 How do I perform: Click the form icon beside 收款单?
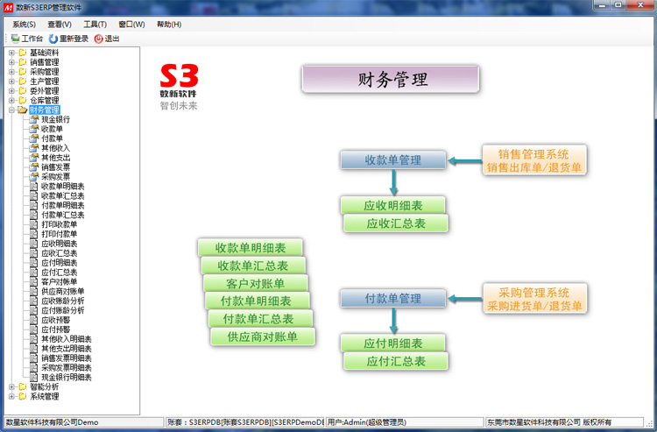tap(34, 129)
